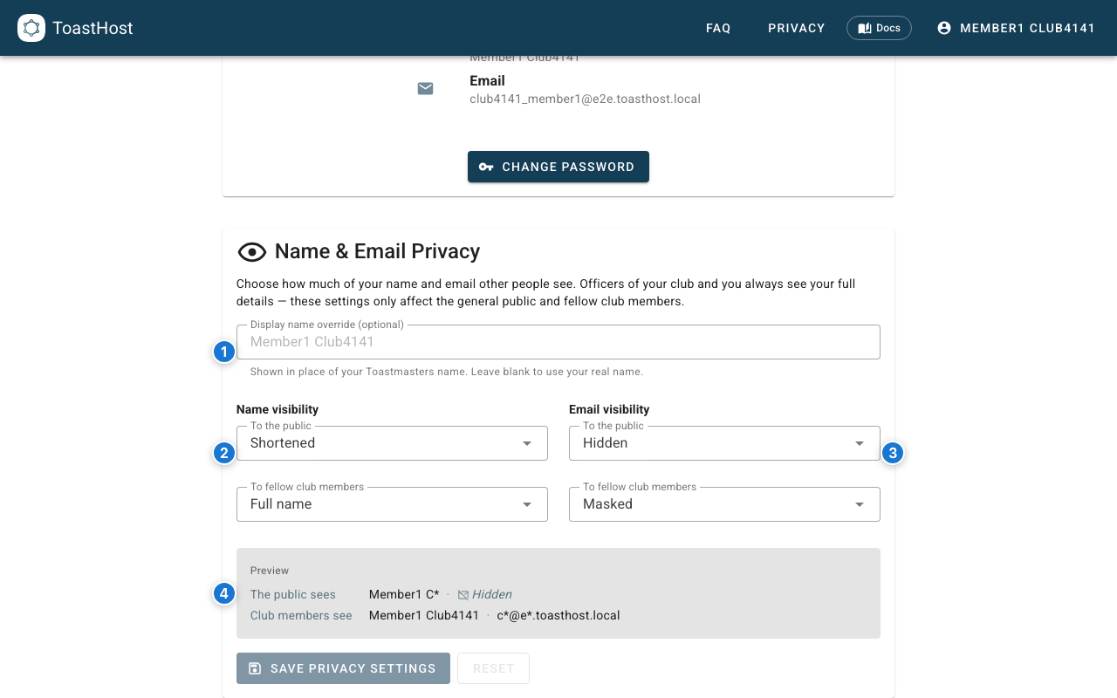Click the Change Password button

click(x=558, y=167)
